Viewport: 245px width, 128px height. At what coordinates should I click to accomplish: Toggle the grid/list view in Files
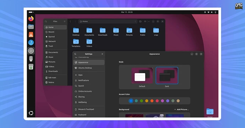[145, 22]
